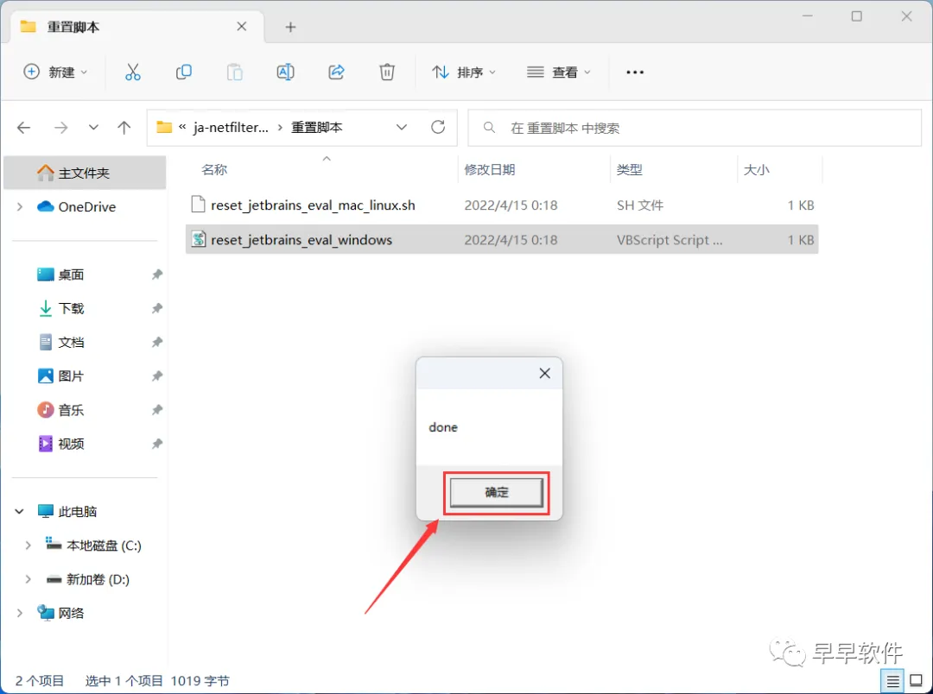Open 音乐 (Music) quick access
Viewport: 933px width, 694px height.
click(x=71, y=410)
